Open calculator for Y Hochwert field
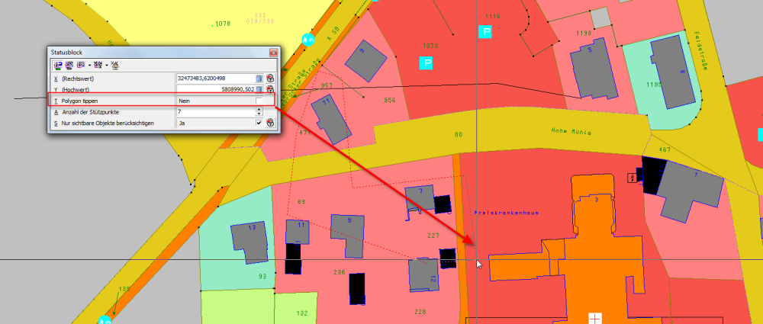The image size is (763, 324). [259, 90]
